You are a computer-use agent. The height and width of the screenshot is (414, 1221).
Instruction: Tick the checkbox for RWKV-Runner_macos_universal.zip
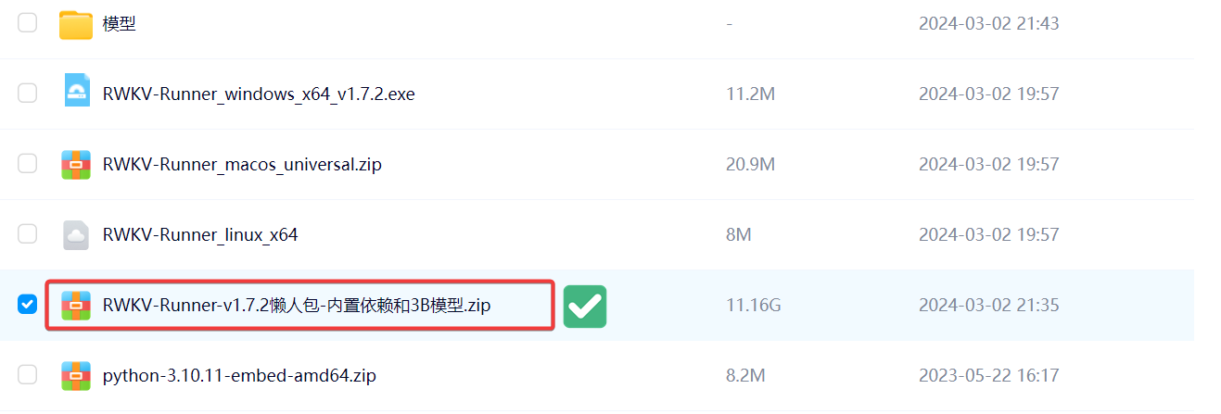(x=28, y=163)
